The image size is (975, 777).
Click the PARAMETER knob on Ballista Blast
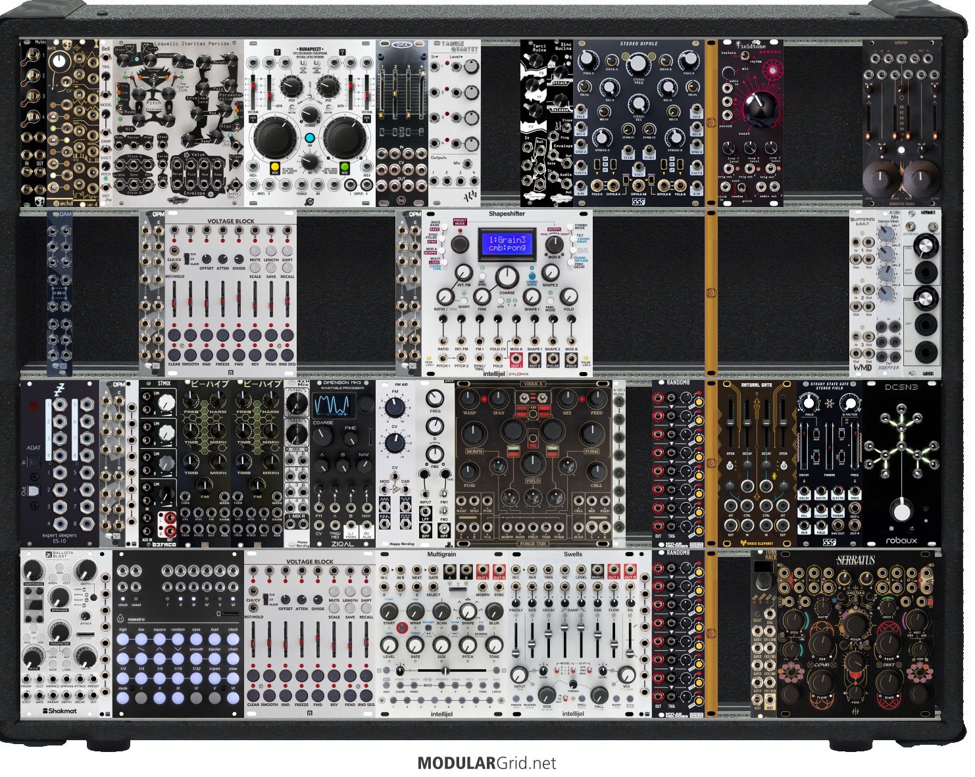click(x=61, y=632)
